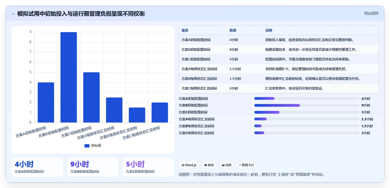390x188 pixels.
Task: Click the progress list label 方案C每周状态汇总时间
Action: click(197, 133)
